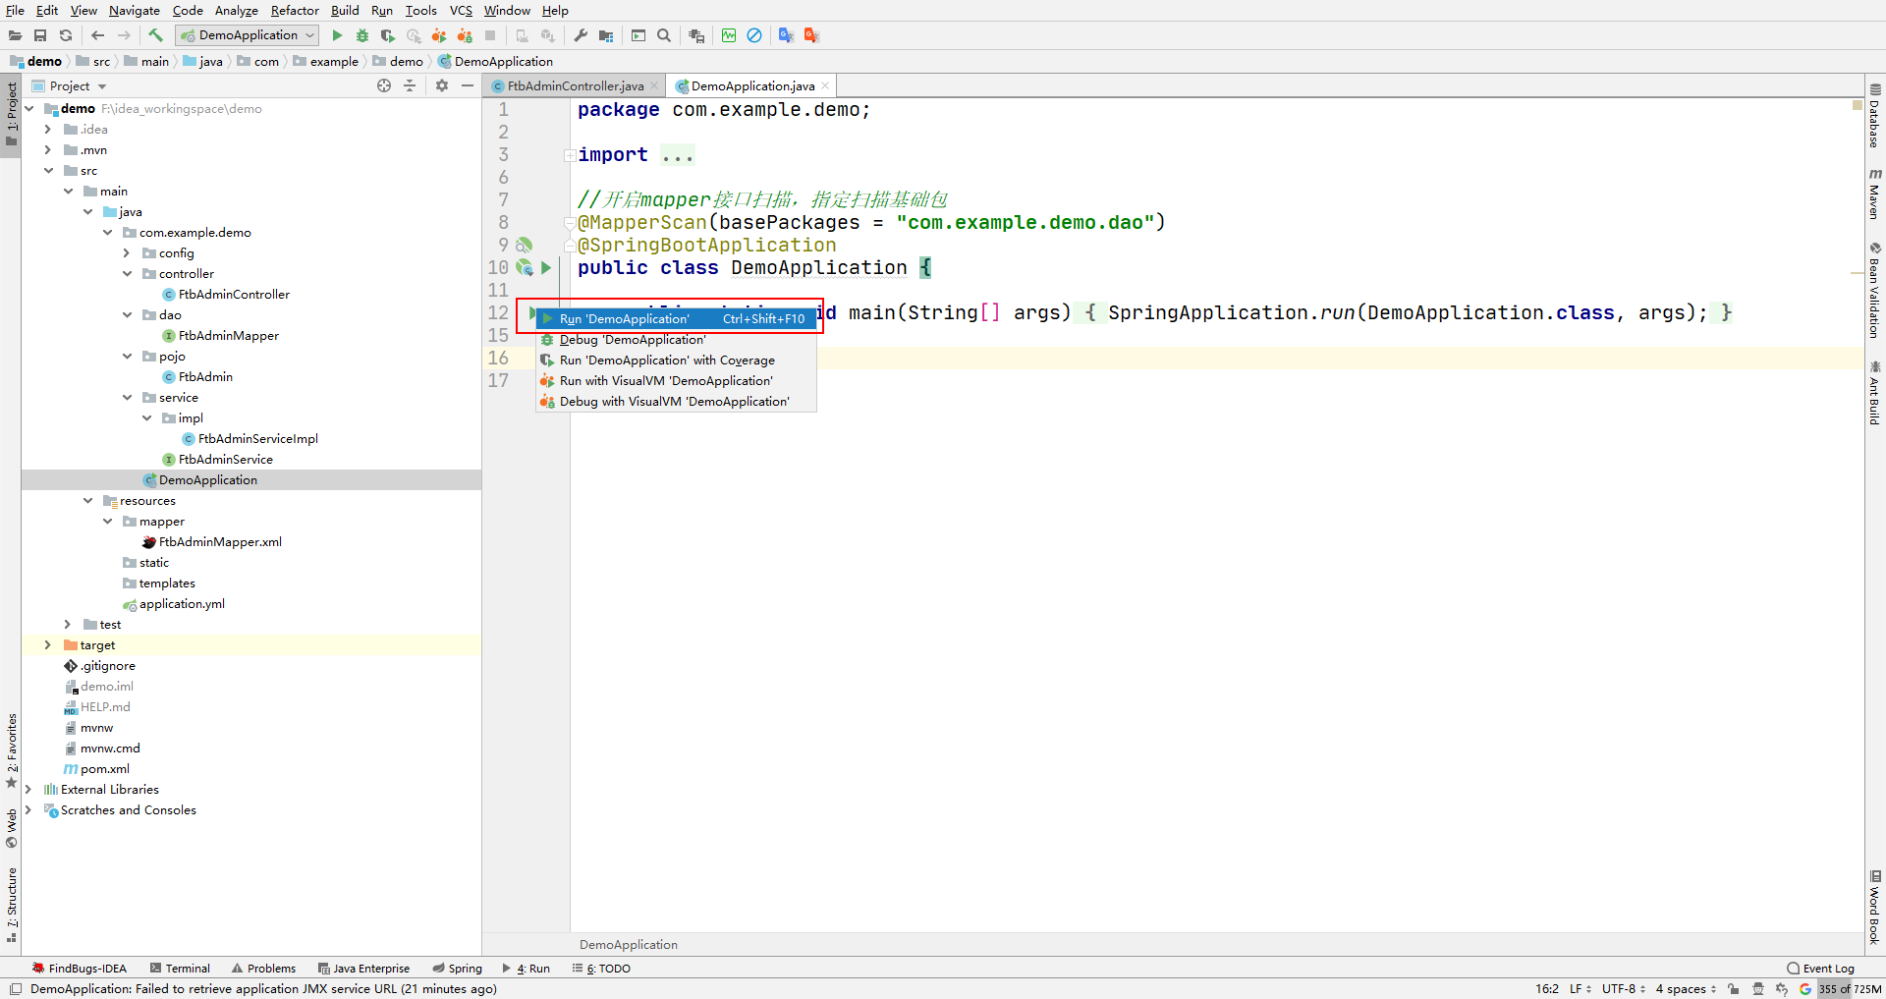Image resolution: width=1886 pixels, height=999 pixels.
Task: Open pom.xml in the project tree
Action: click(x=104, y=769)
